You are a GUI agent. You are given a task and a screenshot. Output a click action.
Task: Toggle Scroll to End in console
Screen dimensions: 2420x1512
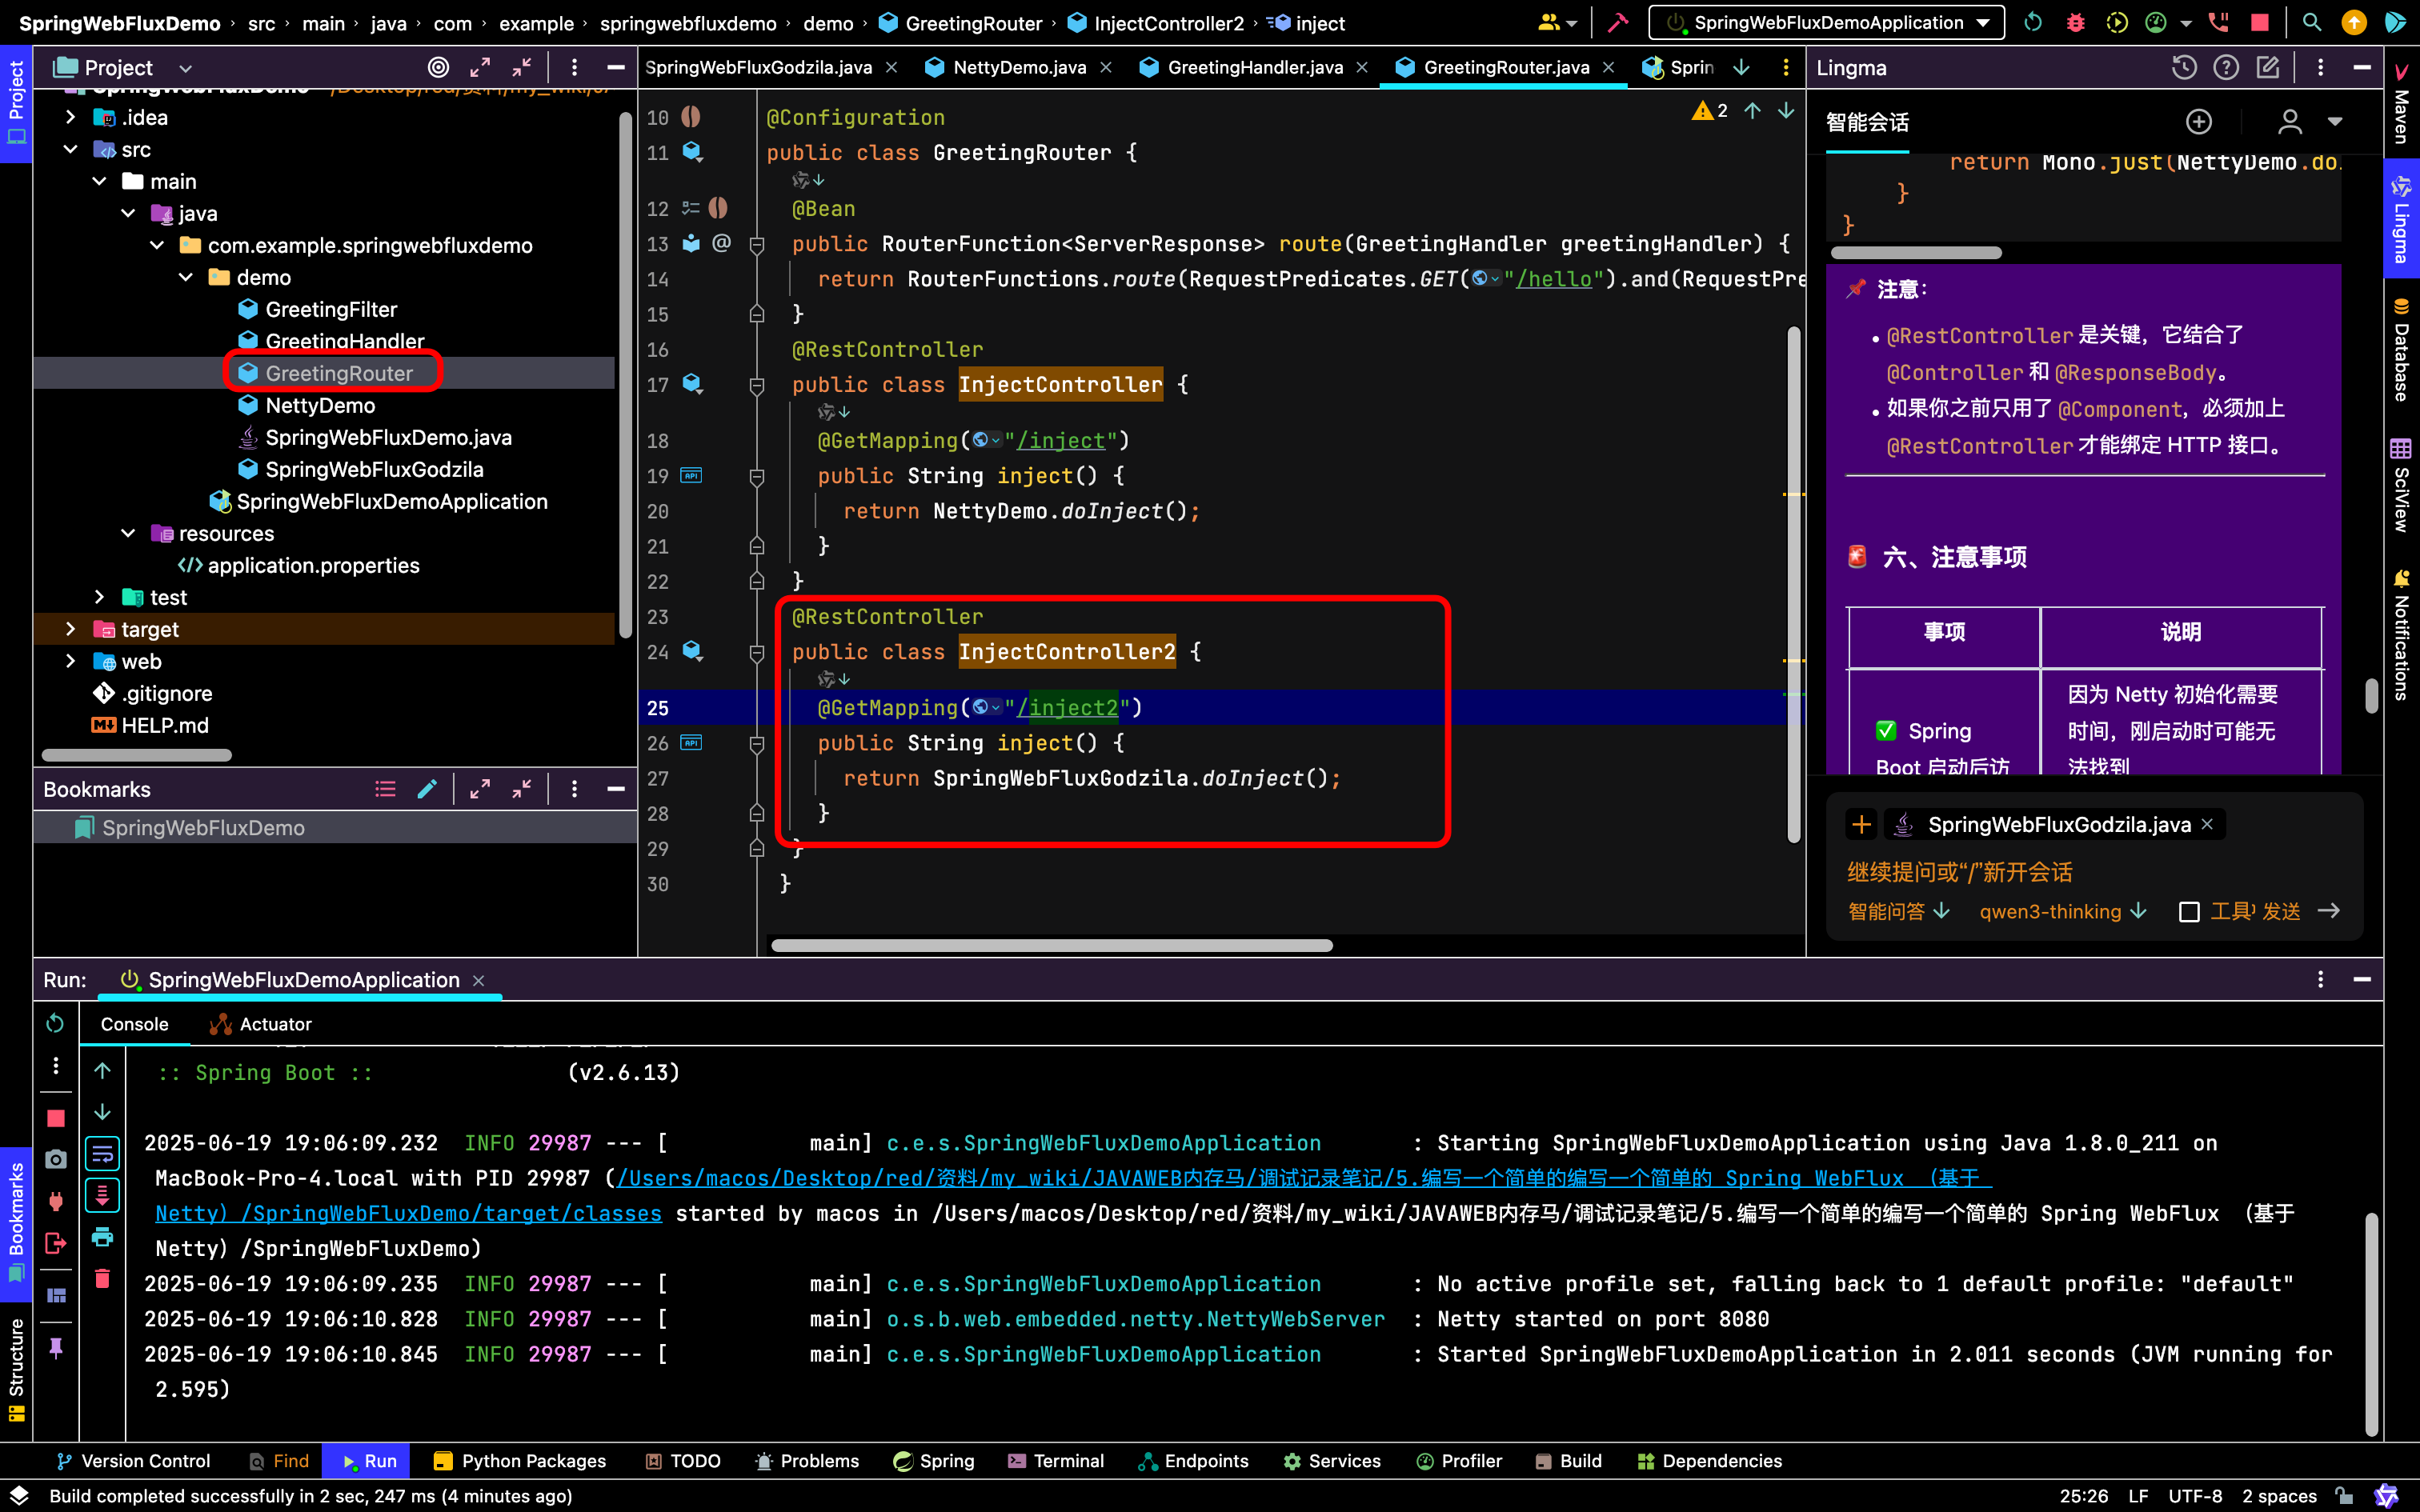102,1195
